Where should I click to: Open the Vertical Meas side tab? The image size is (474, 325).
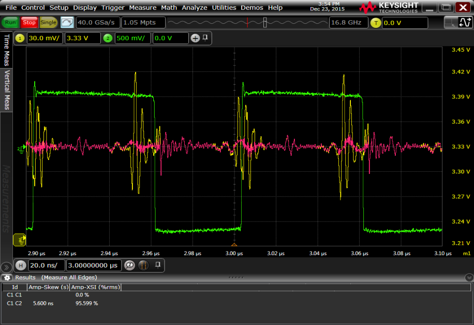pos(6,90)
